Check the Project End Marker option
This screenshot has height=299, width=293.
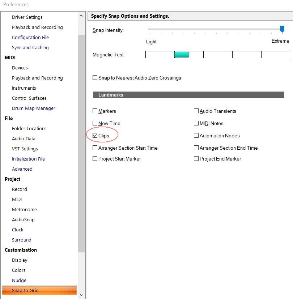pyautogui.click(x=196, y=159)
